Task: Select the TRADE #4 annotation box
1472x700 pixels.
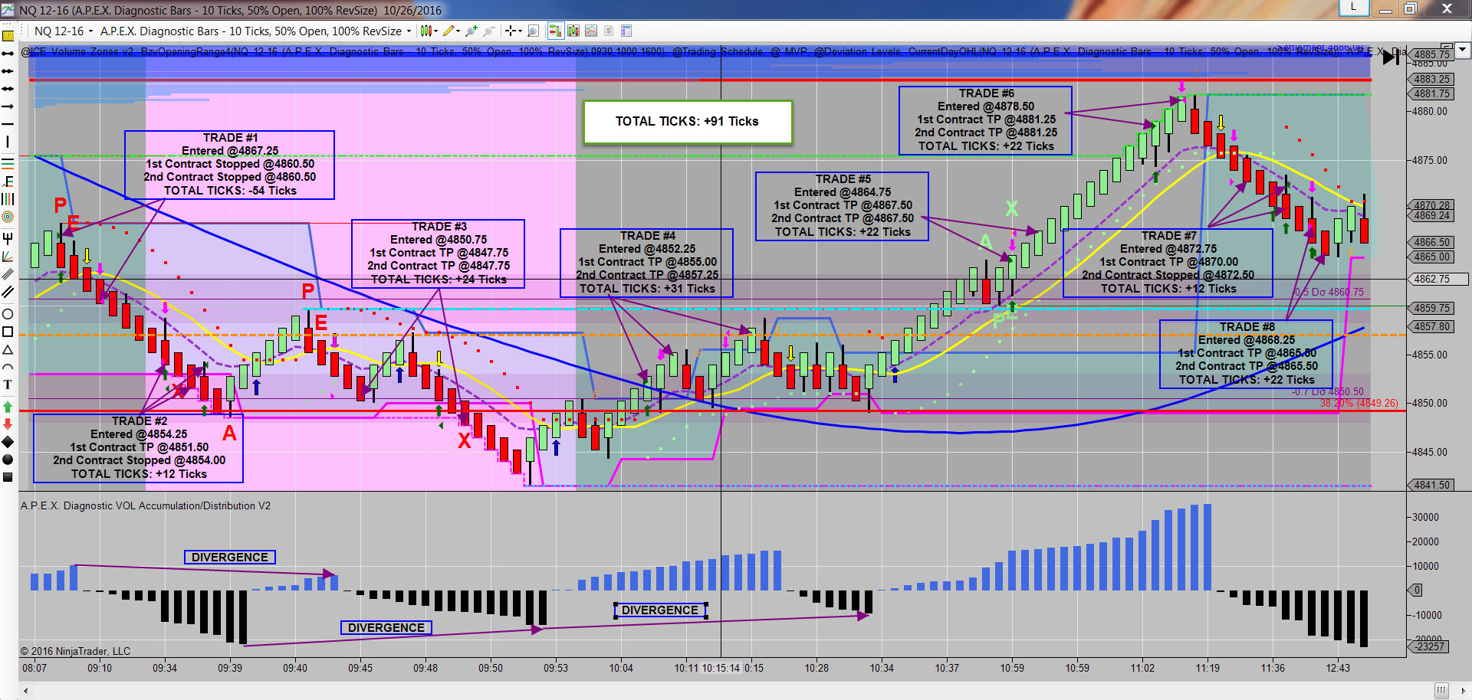Action: point(646,263)
